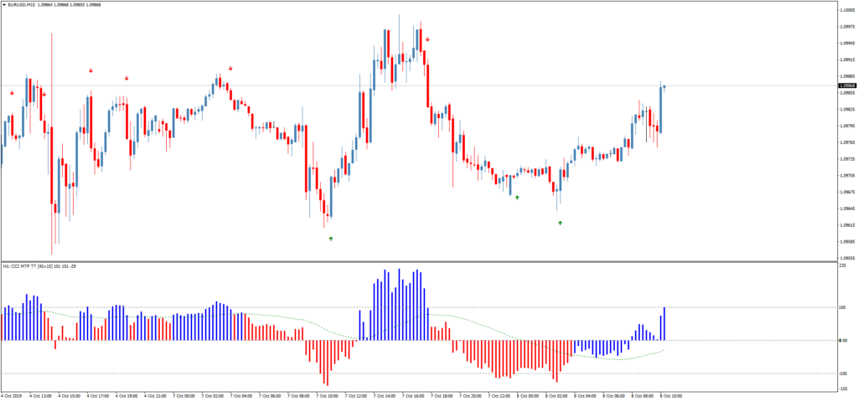This screenshot has width=858, height=401.
Task: Click the tall red spike candle near 4 Oct 13:30
Action: click(x=52, y=144)
